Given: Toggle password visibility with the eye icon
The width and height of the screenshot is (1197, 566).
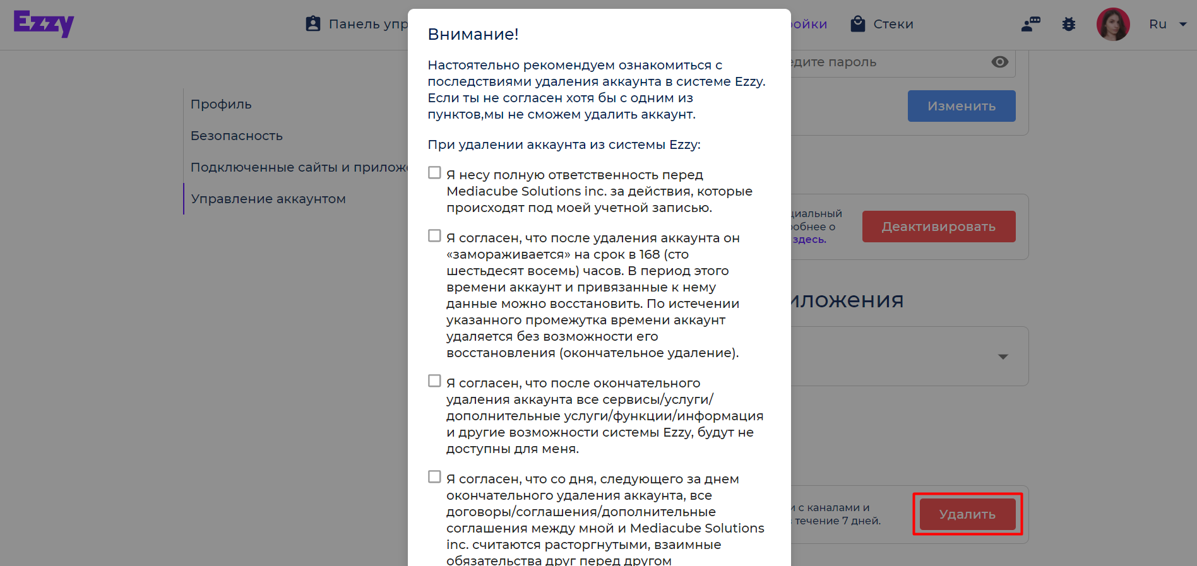Looking at the screenshot, I should [x=1000, y=62].
